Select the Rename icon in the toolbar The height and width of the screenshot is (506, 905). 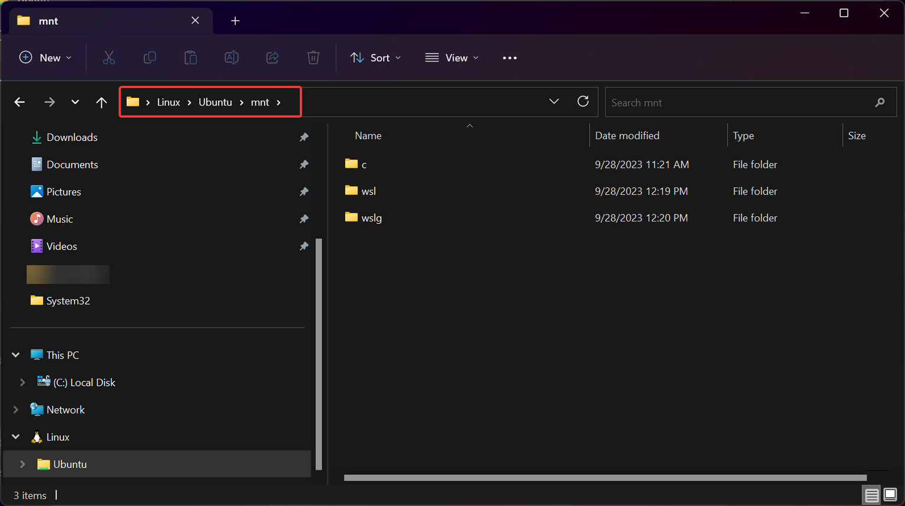point(231,57)
